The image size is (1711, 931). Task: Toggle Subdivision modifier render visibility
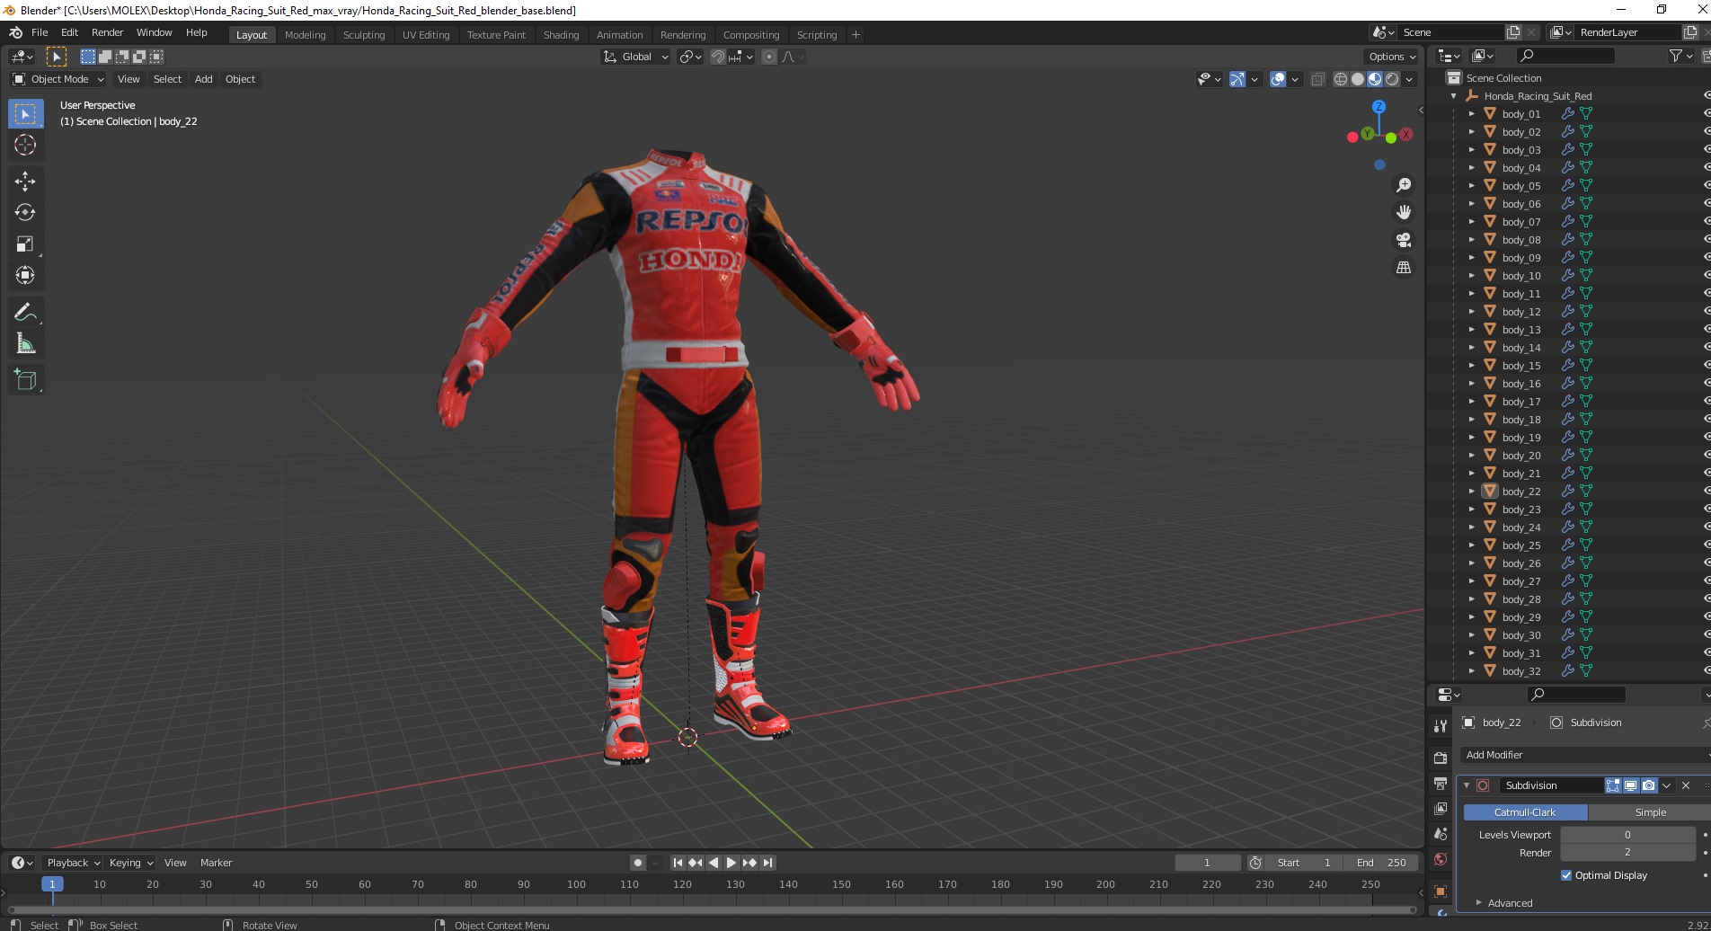pos(1649,785)
